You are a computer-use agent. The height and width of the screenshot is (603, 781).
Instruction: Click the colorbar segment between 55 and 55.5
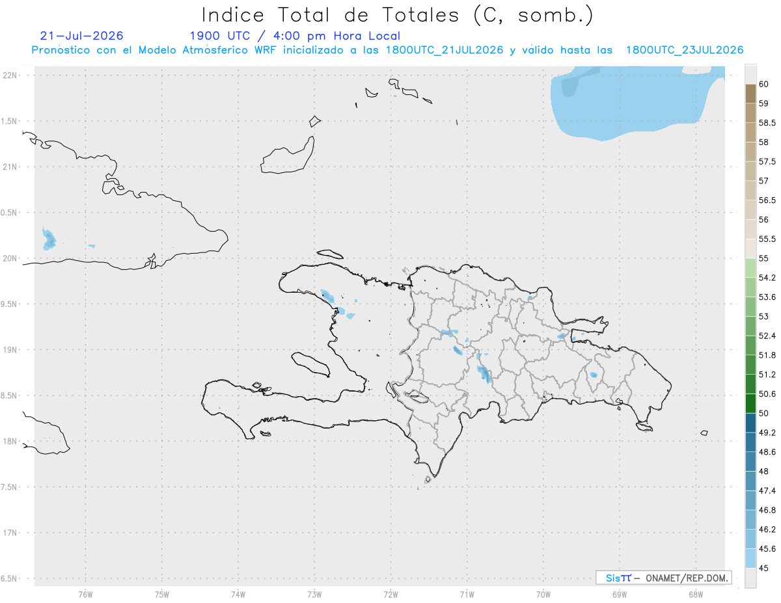[750, 248]
